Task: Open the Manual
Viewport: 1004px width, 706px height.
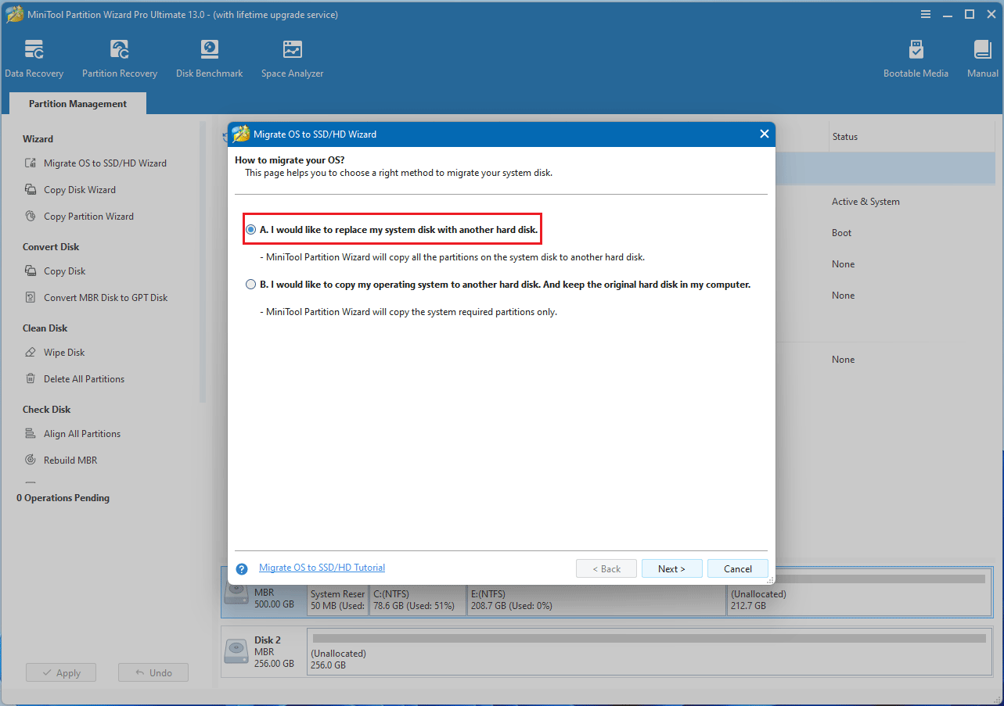Action: [982, 56]
